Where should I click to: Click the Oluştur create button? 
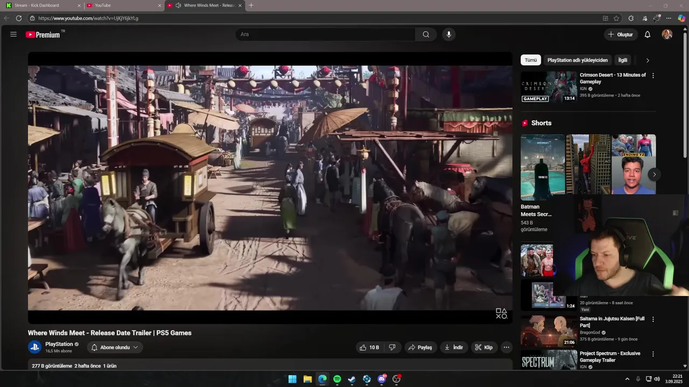[621, 34]
